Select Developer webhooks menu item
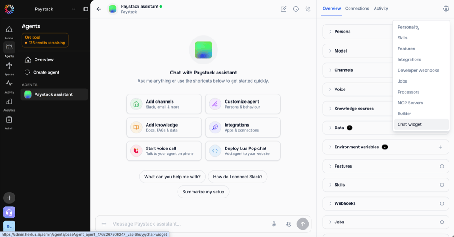 (421, 70)
